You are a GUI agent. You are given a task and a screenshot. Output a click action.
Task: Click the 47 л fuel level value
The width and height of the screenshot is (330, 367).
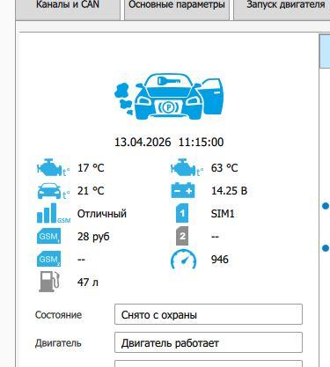(x=88, y=283)
